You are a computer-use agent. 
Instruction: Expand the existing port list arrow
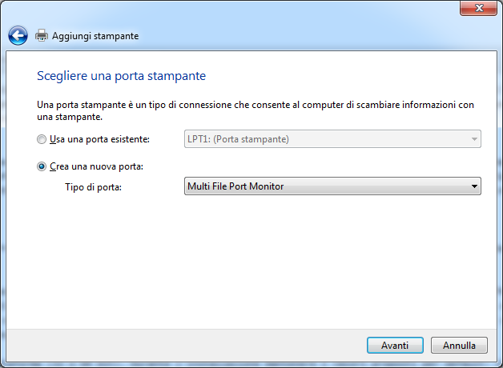(474, 139)
